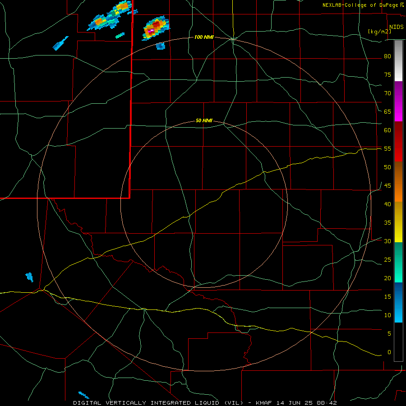This screenshot has height=406, width=406.
Task: Click the 50 NMI range ring label
Action: (204, 120)
